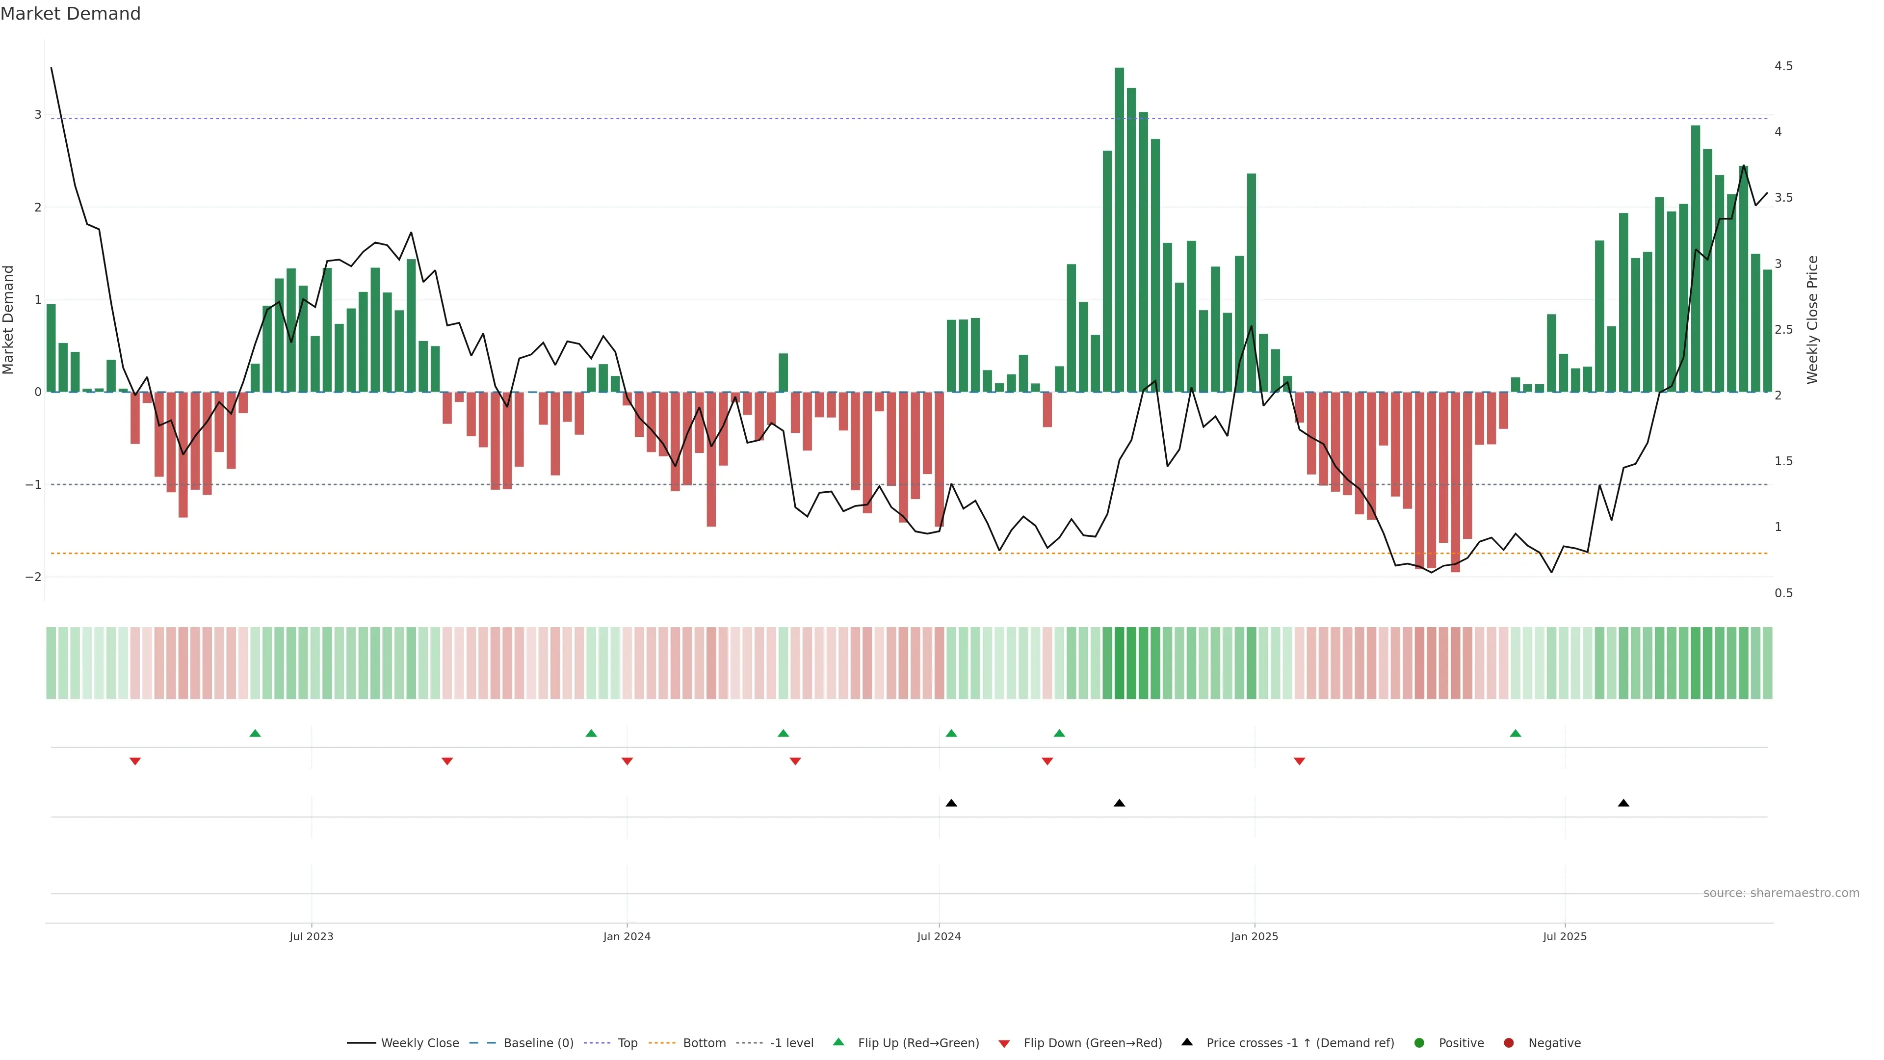
Task: Click the green Positive legend circle
Action: pyautogui.click(x=1419, y=1043)
